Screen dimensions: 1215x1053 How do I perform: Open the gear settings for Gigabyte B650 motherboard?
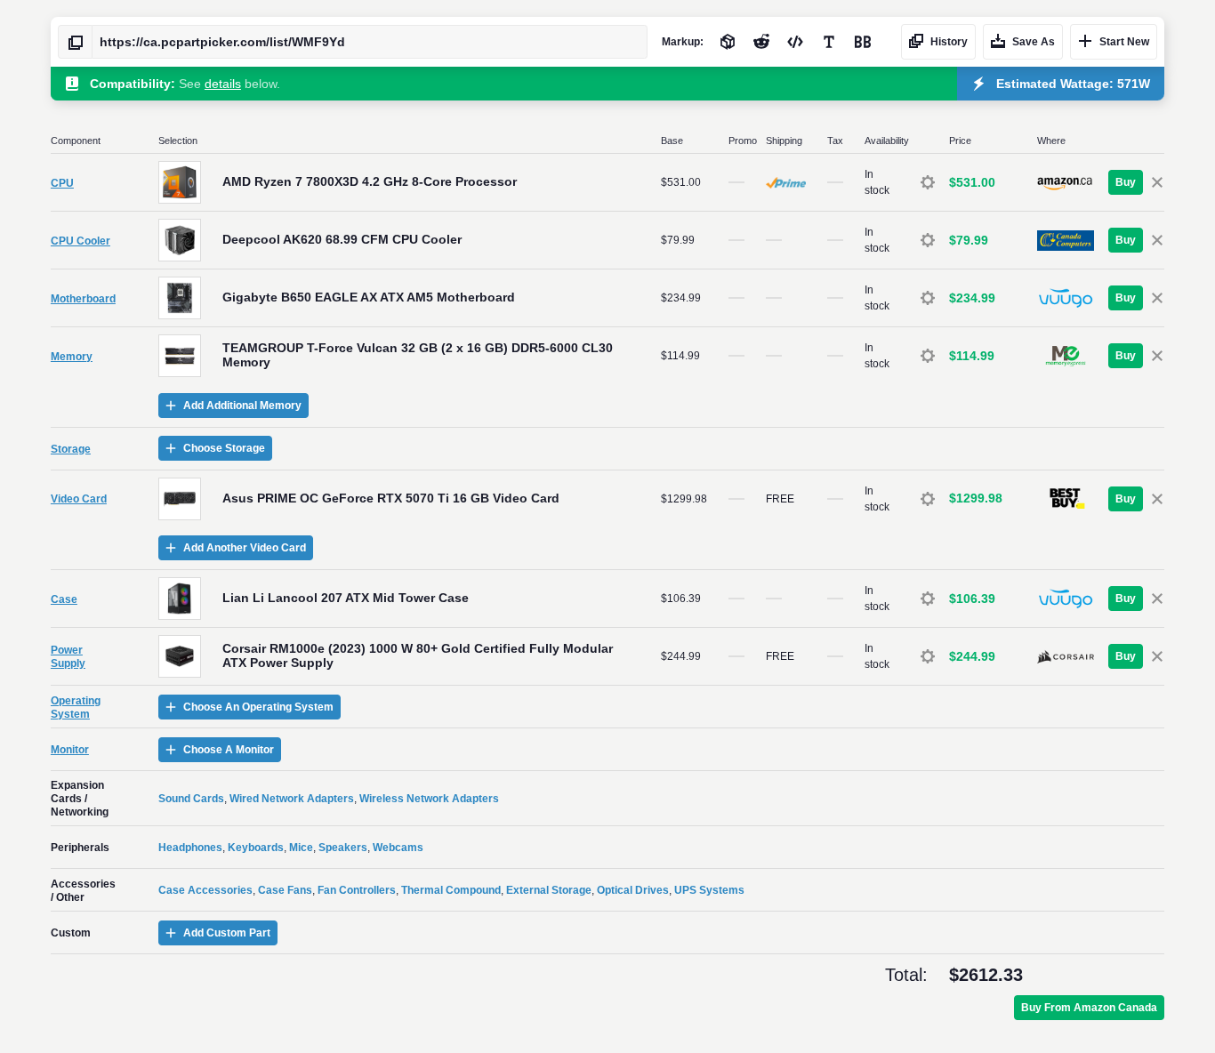click(x=928, y=298)
